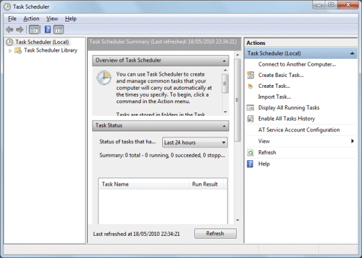Open the Action menu

coord(31,19)
